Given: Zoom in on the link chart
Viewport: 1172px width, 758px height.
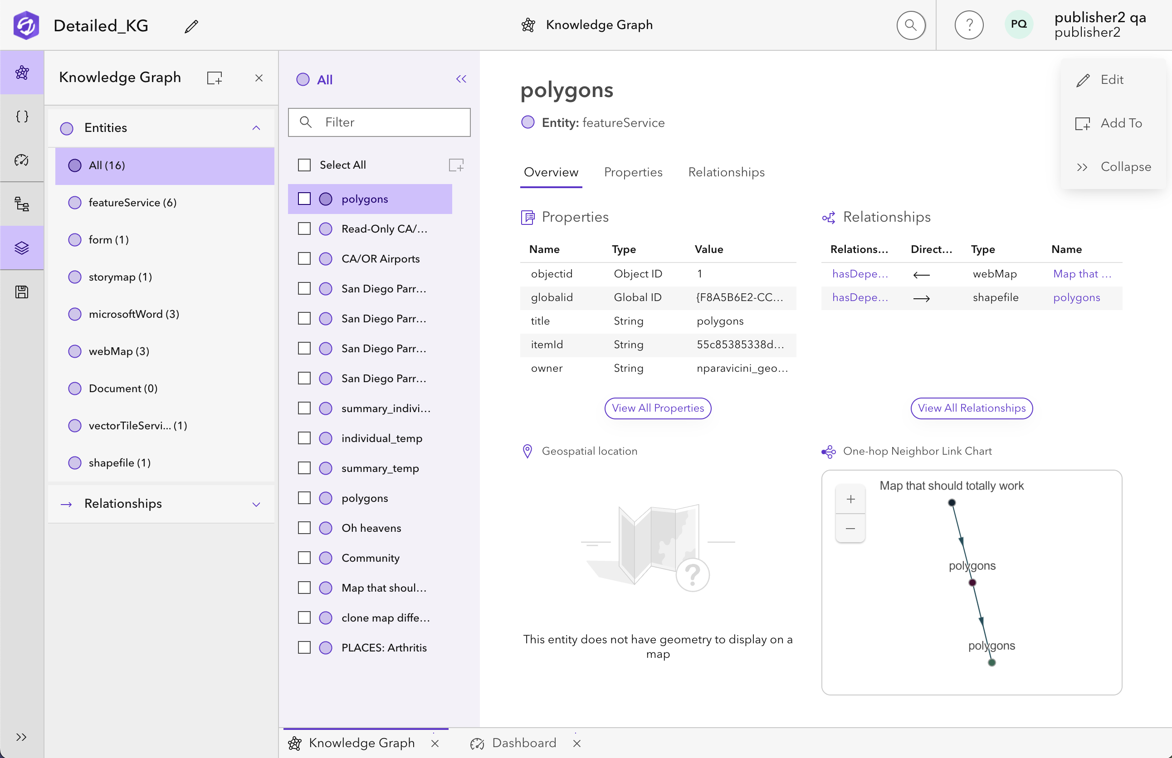Looking at the screenshot, I should pyautogui.click(x=850, y=500).
